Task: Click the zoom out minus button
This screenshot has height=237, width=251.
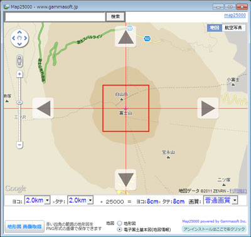Action: coord(19,145)
